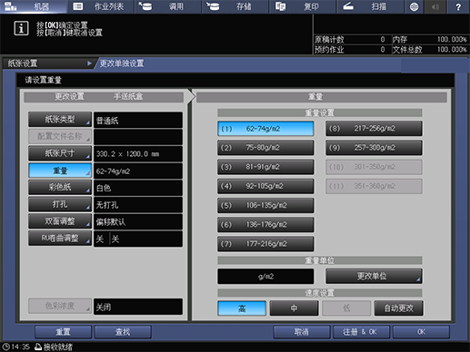
Task: Select weight (4) 92-105g/m2
Action: [x=265, y=186]
